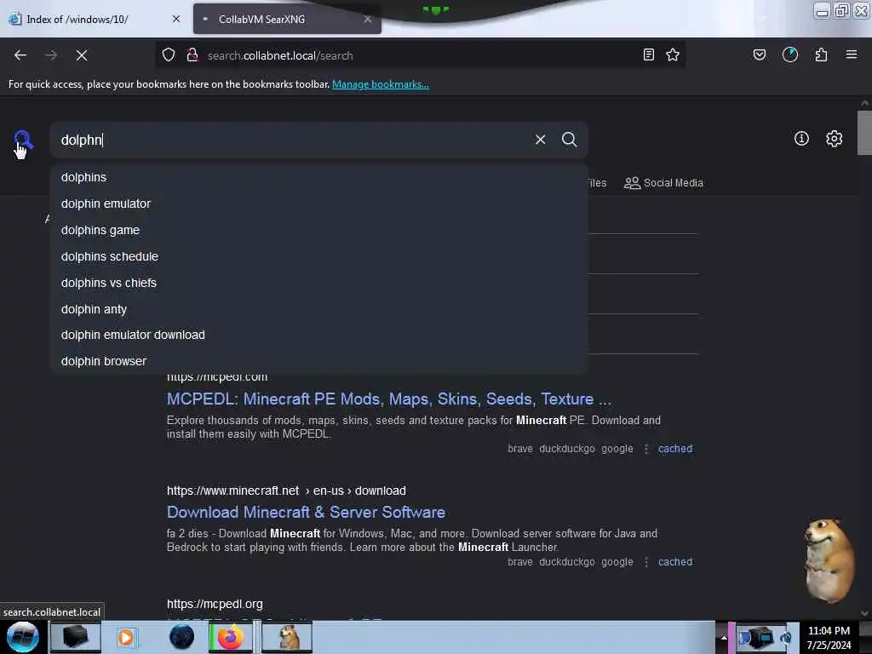This screenshot has height=654, width=872.
Task: Open the tracking protection shield icon
Action: tap(169, 55)
